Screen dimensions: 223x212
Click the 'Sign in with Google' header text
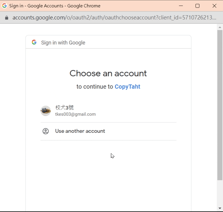[x=63, y=43]
